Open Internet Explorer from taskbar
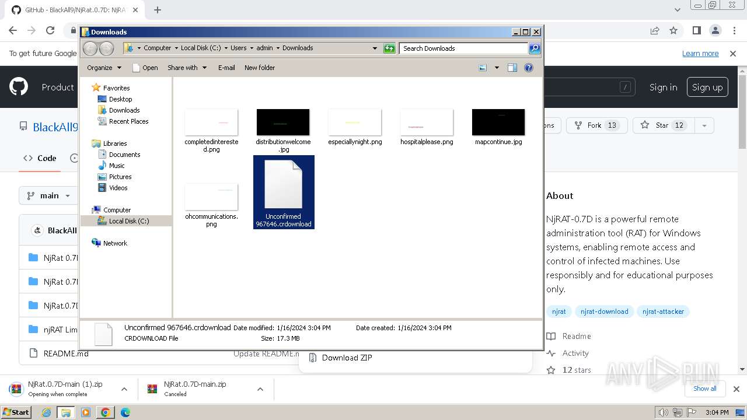This screenshot has width=747, height=420. click(x=46, y=412)
